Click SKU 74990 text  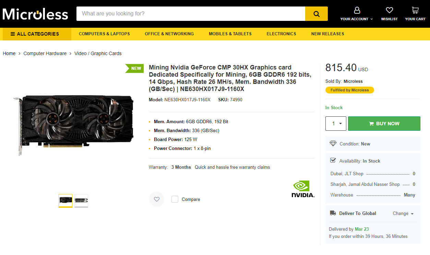point(230,100)
